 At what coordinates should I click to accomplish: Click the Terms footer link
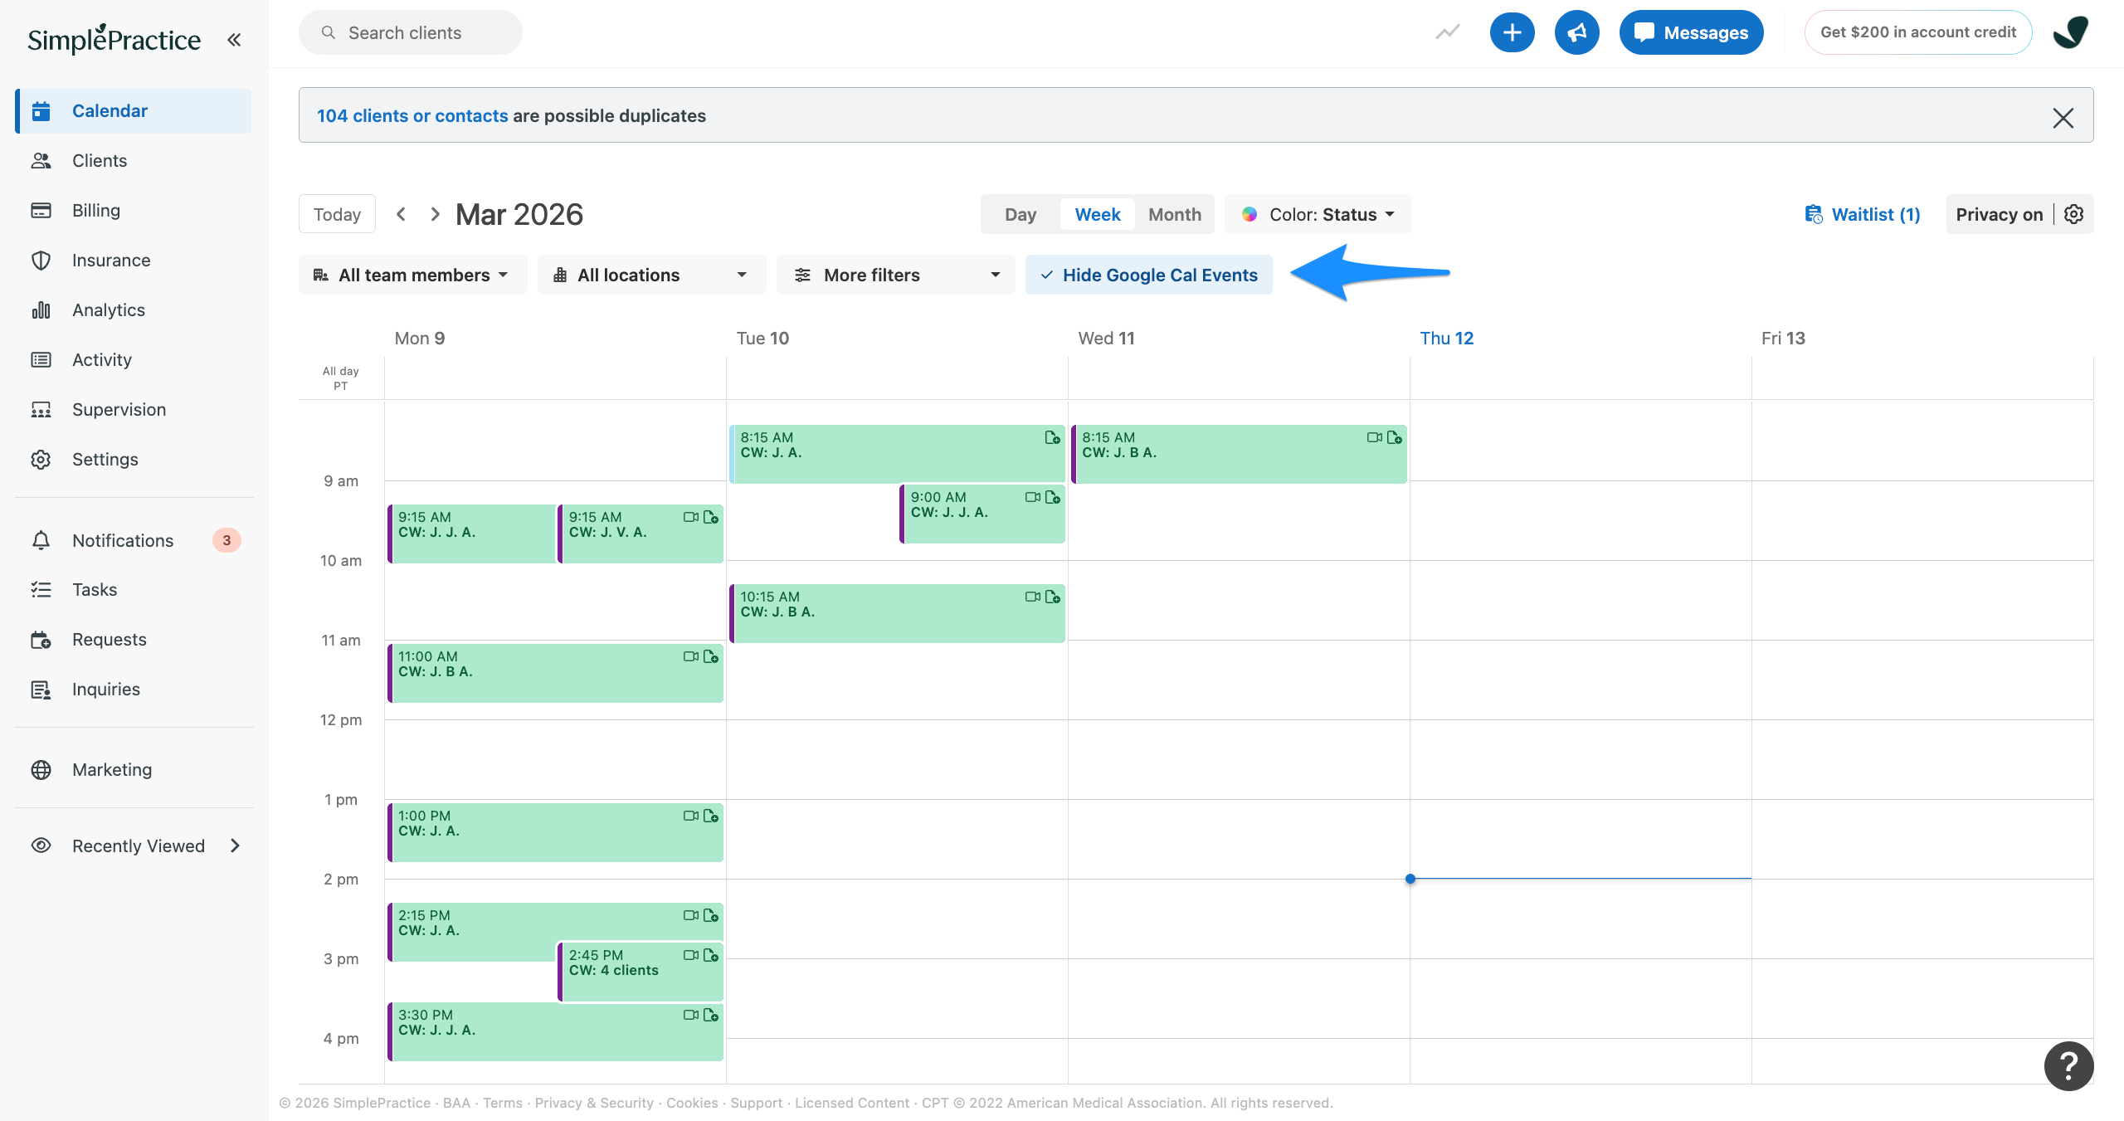(503, 1103)
